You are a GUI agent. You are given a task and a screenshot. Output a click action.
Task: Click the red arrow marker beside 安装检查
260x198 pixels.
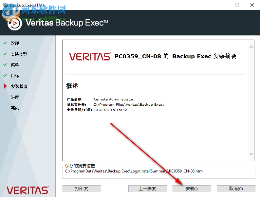click(5, 86)
